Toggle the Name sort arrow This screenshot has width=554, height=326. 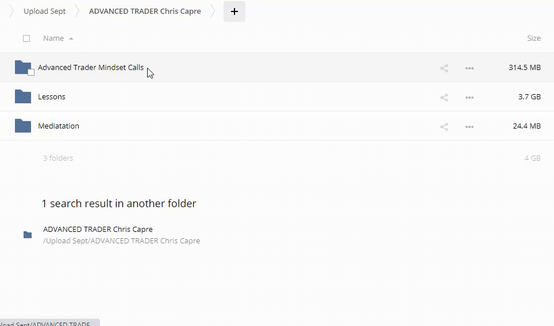pyautogui.click(x=71, y=38)
